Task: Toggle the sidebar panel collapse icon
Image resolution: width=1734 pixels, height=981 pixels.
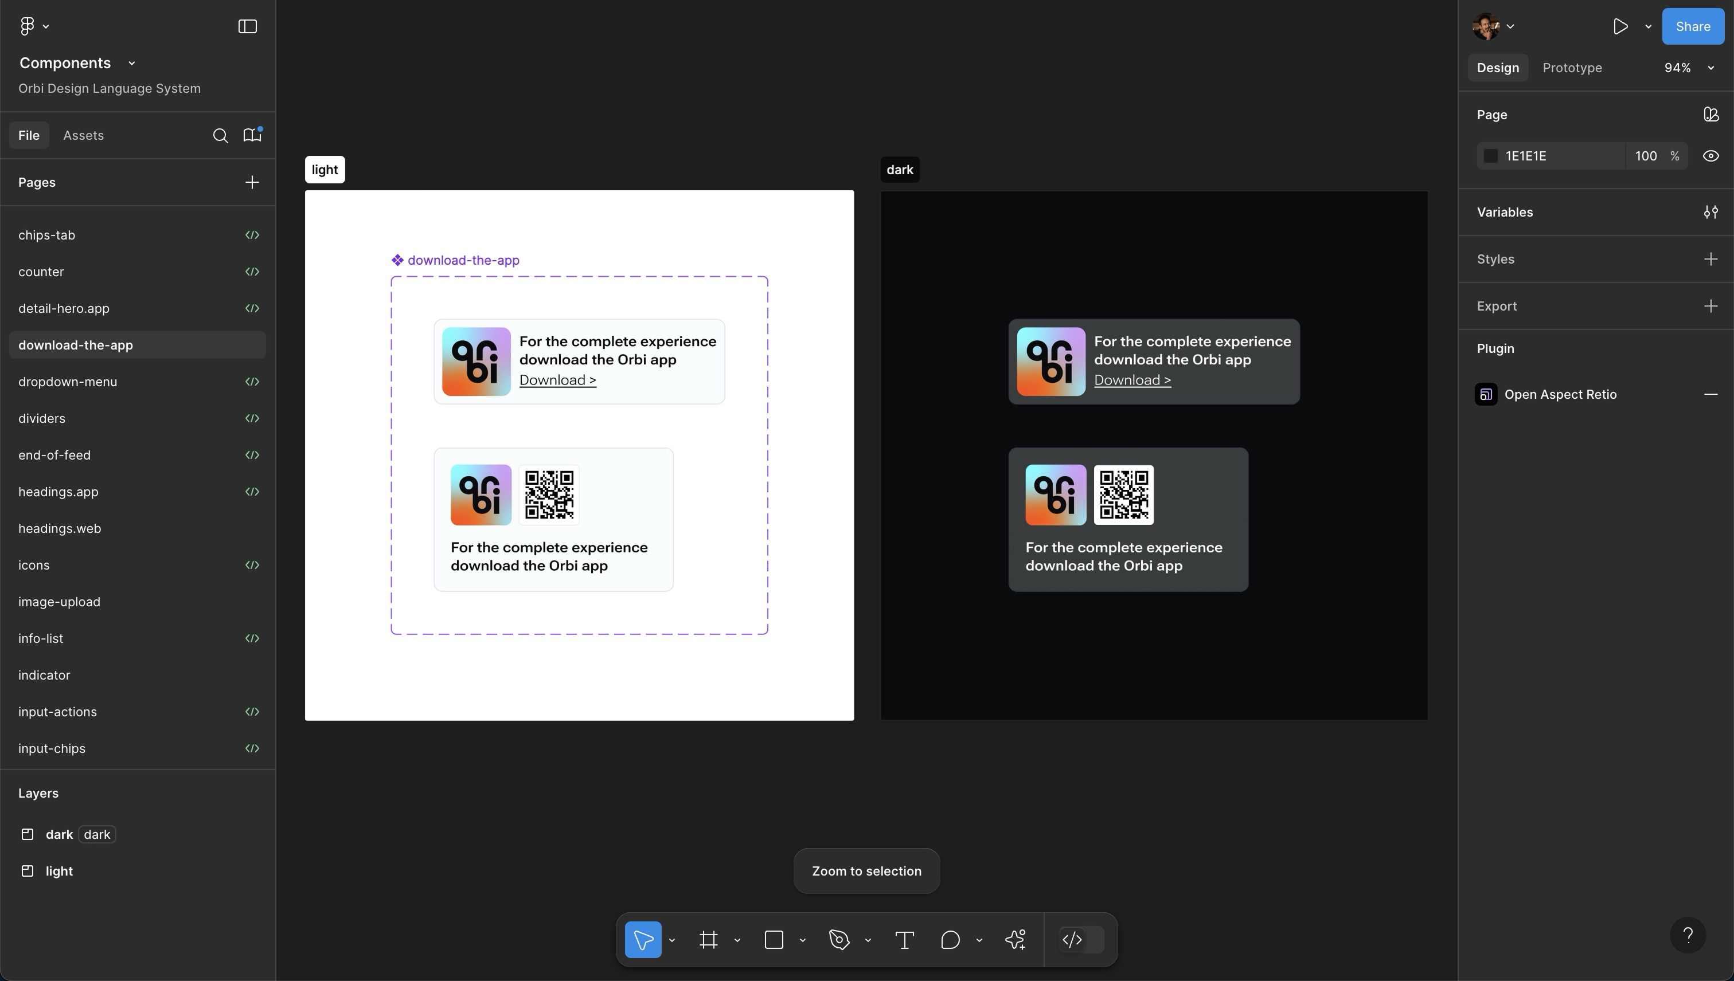Action: 247,26
